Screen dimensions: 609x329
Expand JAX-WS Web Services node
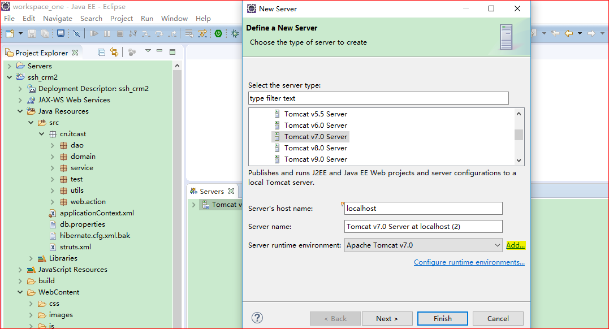point(20,100)
